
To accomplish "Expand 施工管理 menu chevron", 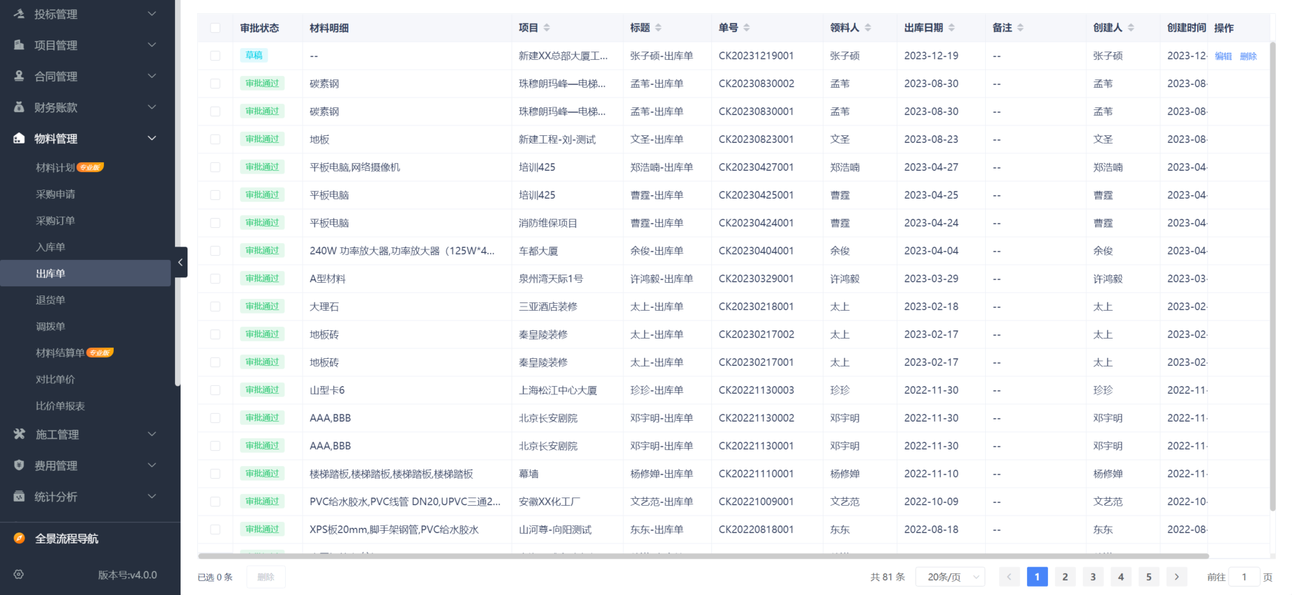I will (152, 433).
